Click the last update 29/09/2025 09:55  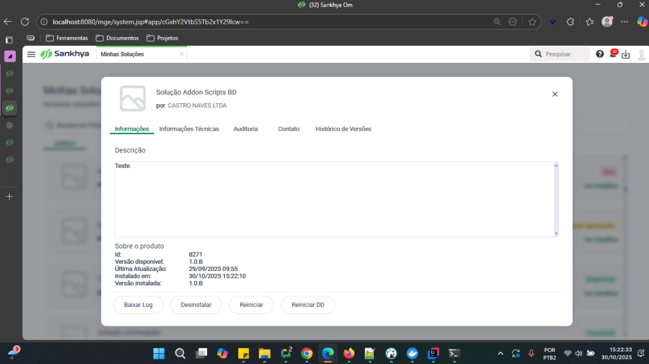[x=213, y=269]
